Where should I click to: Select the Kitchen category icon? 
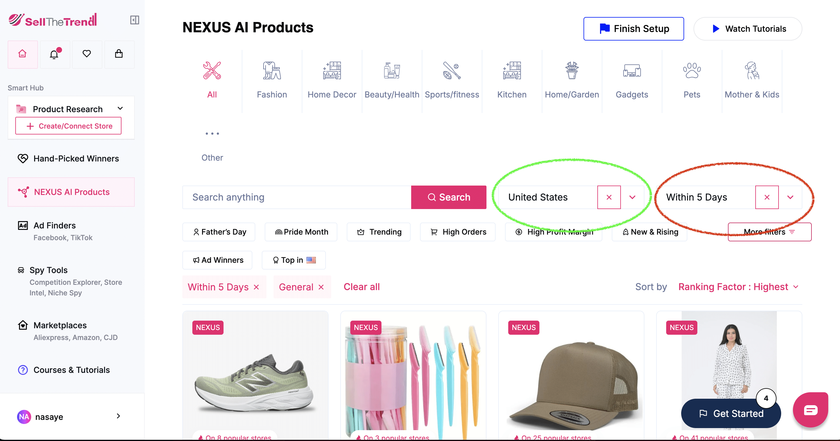[x=512, y=70]
